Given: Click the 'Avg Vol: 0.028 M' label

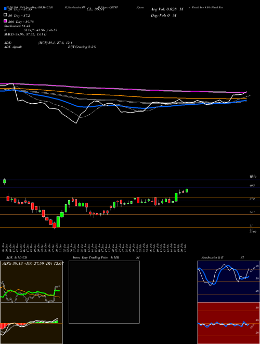Looking at the screenshot, I should (167, 9).
